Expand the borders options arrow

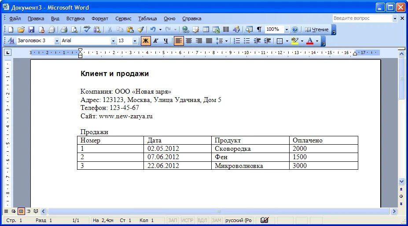pos(287,41)
